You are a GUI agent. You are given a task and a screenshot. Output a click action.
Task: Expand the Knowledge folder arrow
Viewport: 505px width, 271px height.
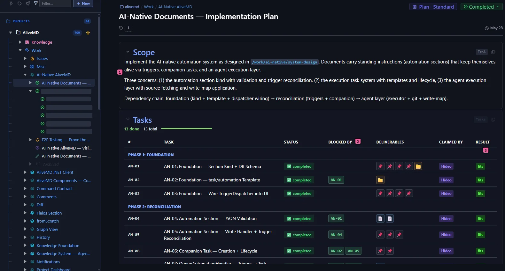coord(20,42)
